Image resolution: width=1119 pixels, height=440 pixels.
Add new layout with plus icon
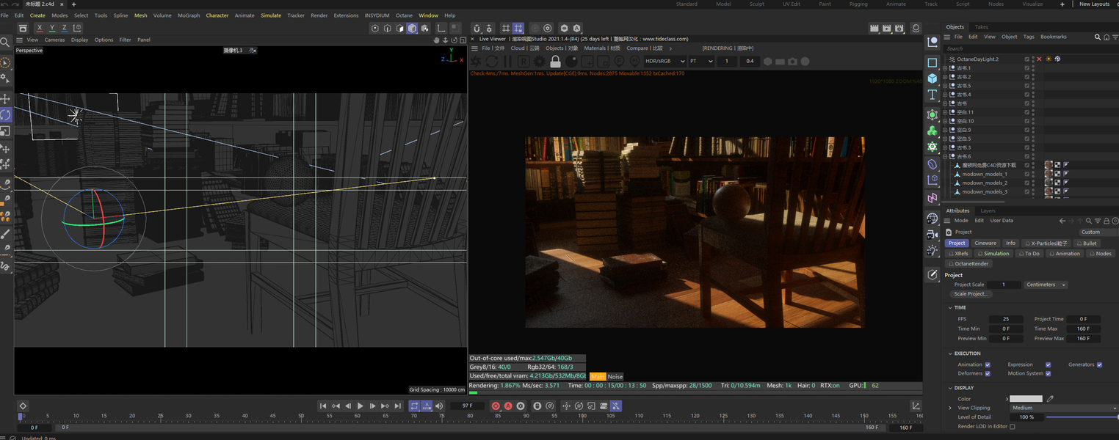coord(1062,4)
